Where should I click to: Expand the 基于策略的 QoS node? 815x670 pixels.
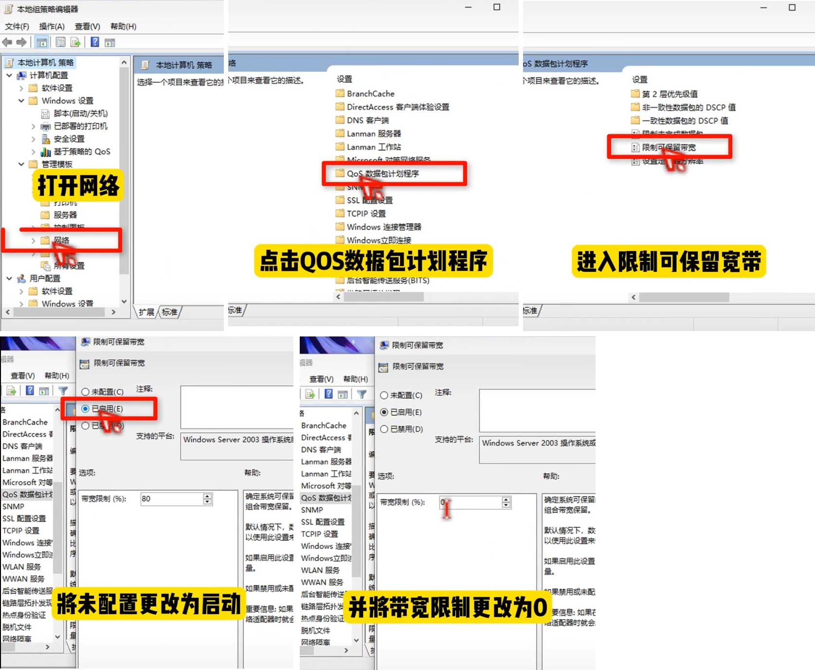click(x=34, y=152)
